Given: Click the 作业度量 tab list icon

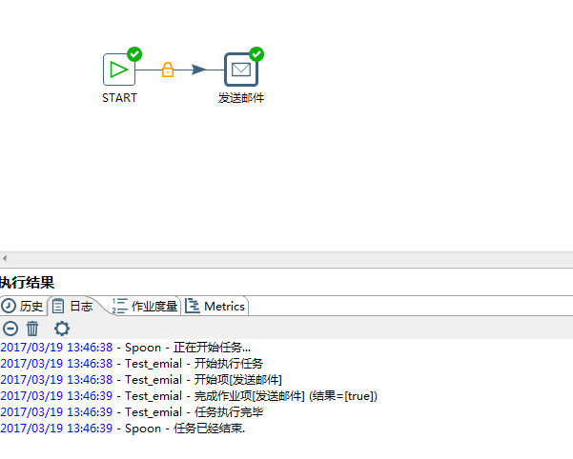Looking at the screenshot, I should tap(120, 306).
